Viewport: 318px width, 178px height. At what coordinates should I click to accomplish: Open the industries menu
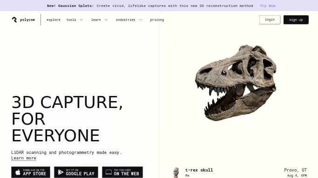[x=126, y=20]
